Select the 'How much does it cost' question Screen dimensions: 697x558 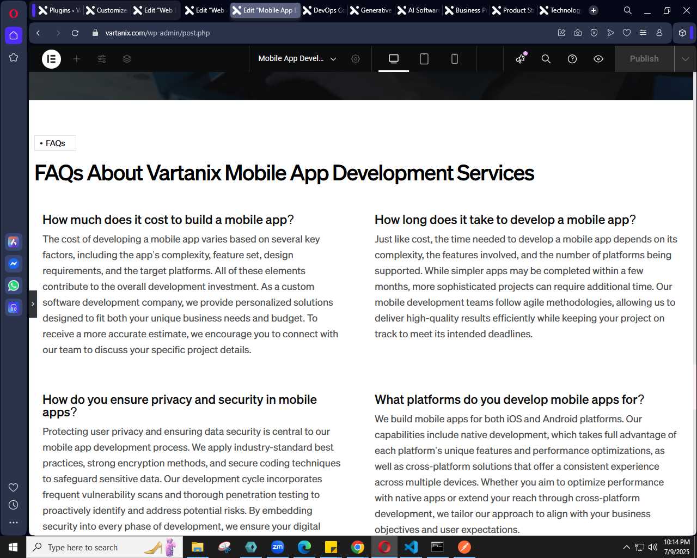168,220
